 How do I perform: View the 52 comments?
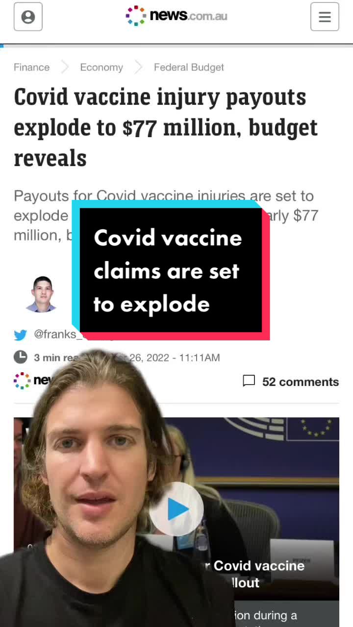pos(301,382)
